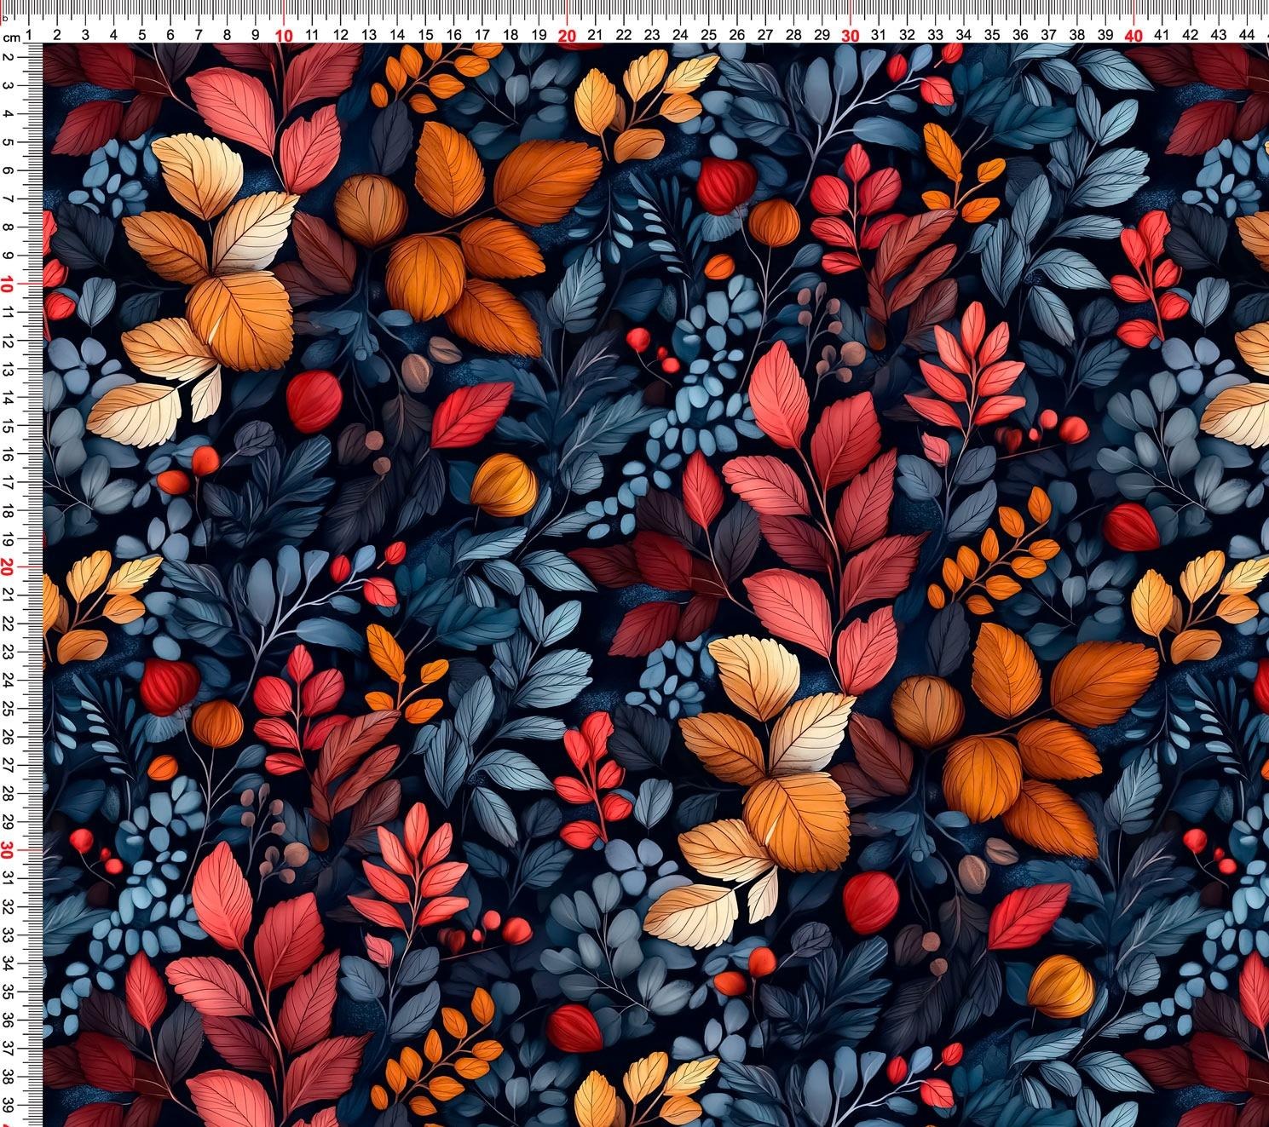Viewport: 1269px width, 1127px height.
Task: Click red "40" on the top ruler
Action: [x=1134, y=35]
